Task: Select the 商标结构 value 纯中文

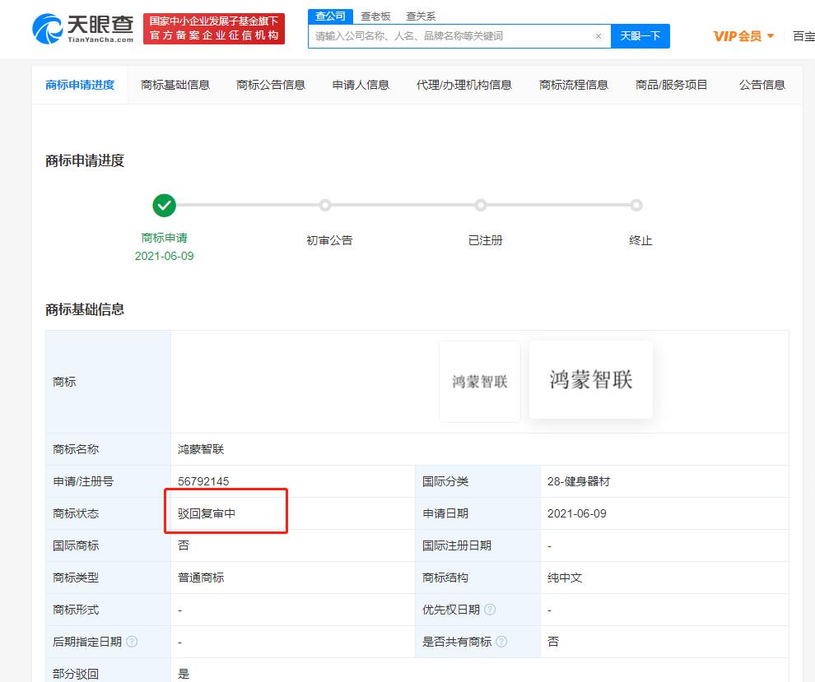Action: click(565, 578)
